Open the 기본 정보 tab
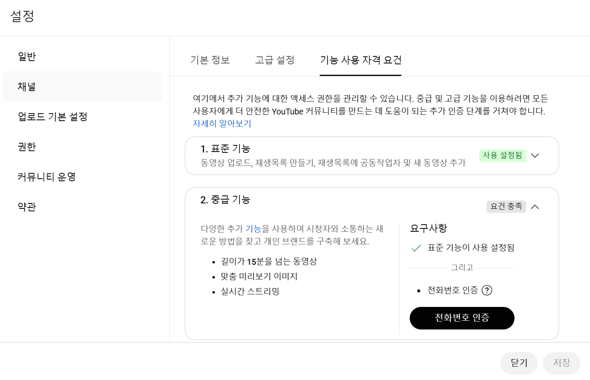Image resolution: width=590 pixels, height=380 pixels. pos(210,60)
